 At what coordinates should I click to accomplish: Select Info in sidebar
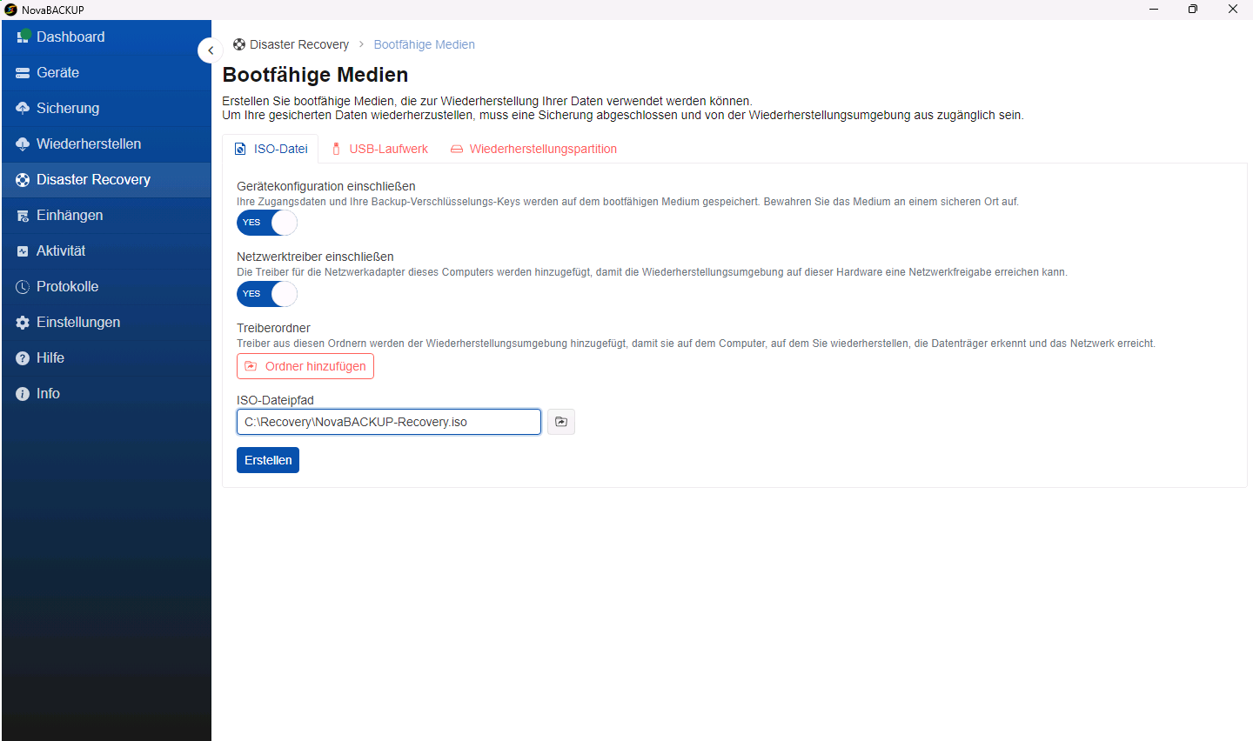pos(106,394)
